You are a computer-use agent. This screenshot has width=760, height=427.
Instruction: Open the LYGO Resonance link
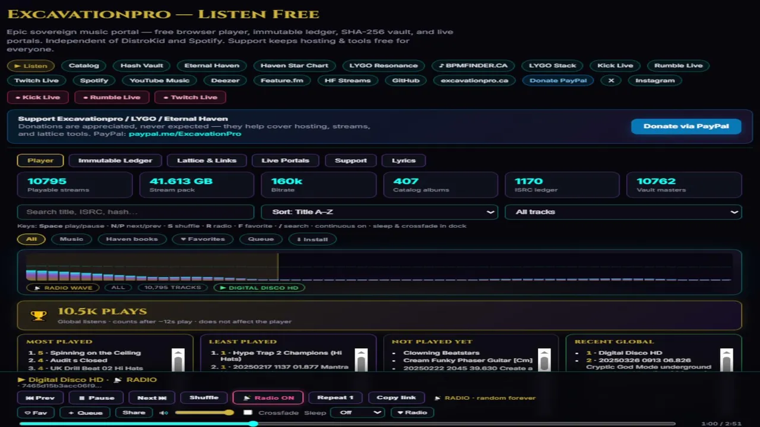tap(384, 66)
